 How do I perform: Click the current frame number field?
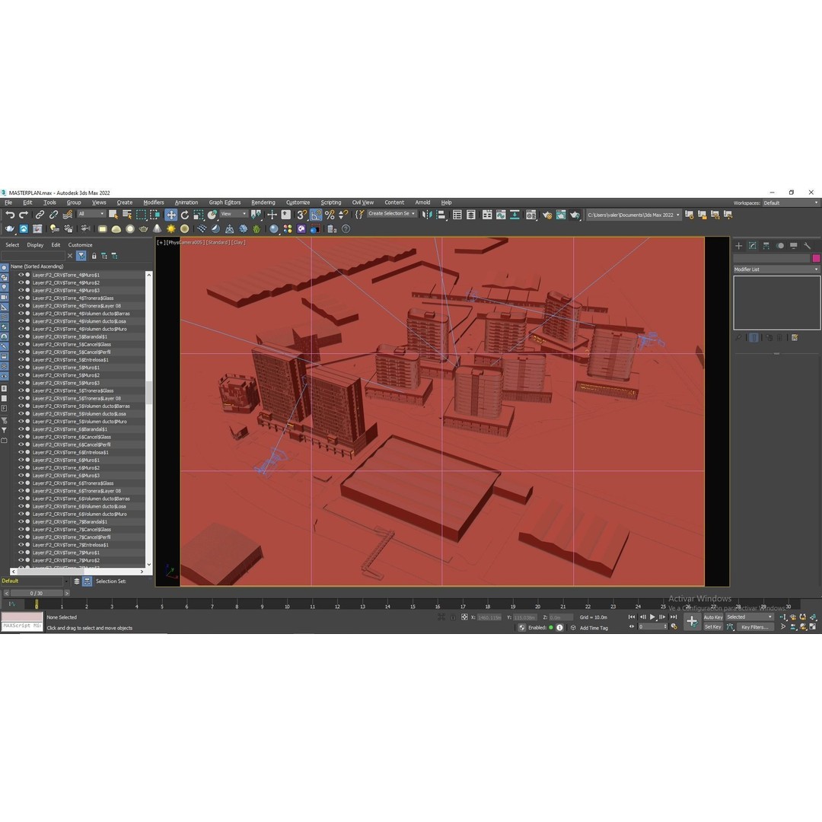coord(651,627)
